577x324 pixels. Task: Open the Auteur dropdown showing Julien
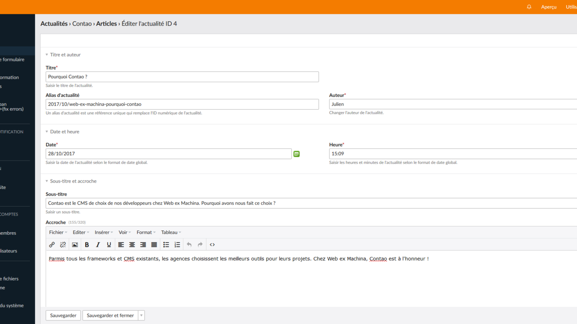tap(453, 104)
